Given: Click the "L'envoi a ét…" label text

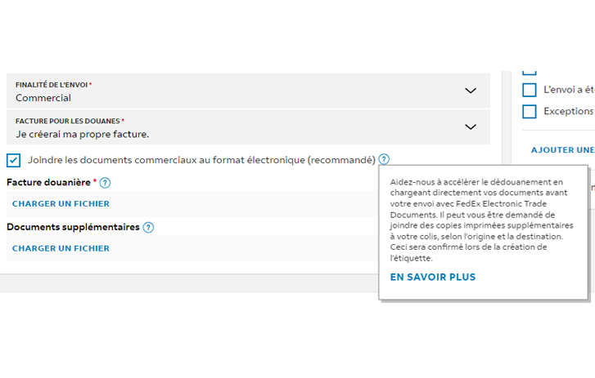Looking at the screenshot, I should pyautogui.click(x=568, y=90).
